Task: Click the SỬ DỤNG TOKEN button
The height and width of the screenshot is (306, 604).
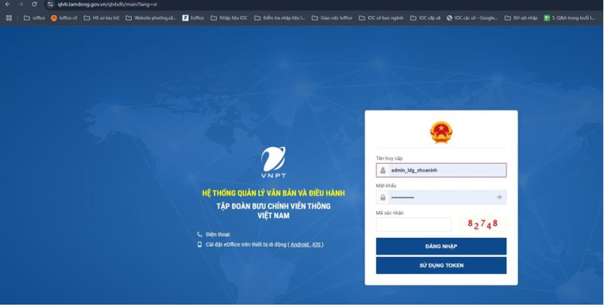Action: pyautogui.click(x=441, y=265)
